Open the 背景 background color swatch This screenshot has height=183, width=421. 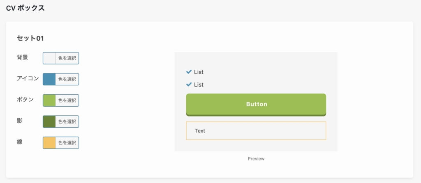click(x=49, y=58)
